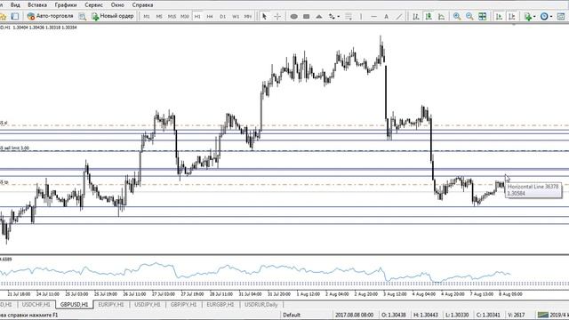Set timeframe to D1

222,16
